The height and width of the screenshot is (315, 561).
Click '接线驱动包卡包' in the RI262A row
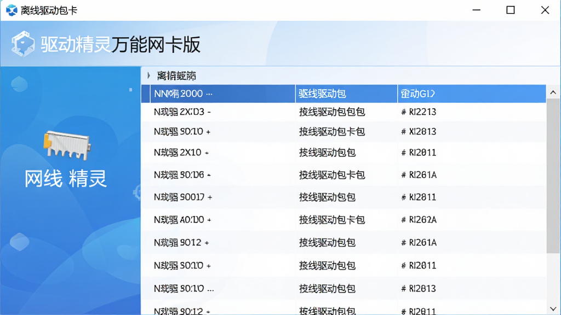pos(332,219)
